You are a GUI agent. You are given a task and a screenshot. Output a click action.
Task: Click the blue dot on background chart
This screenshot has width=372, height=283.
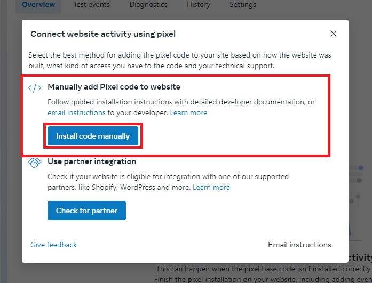pos(361,168)
